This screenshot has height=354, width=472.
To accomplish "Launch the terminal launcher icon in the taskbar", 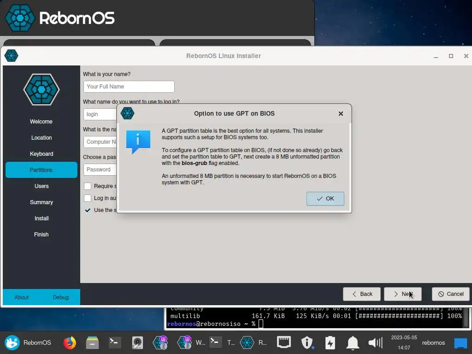I will (115, 342).
